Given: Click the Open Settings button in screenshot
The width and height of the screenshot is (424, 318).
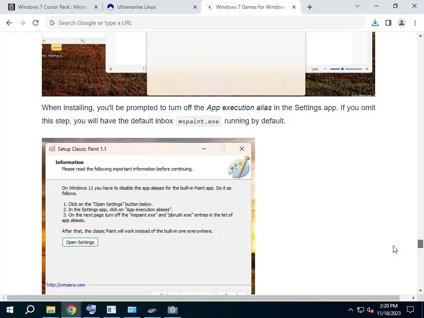Looking at the screenshot, I should (80, 242).
